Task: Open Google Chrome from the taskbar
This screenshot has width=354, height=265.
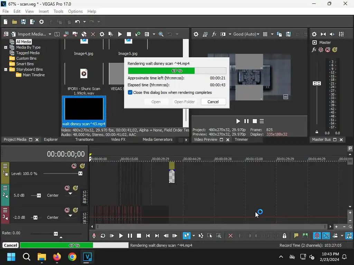Action: [x=72, y=257]
